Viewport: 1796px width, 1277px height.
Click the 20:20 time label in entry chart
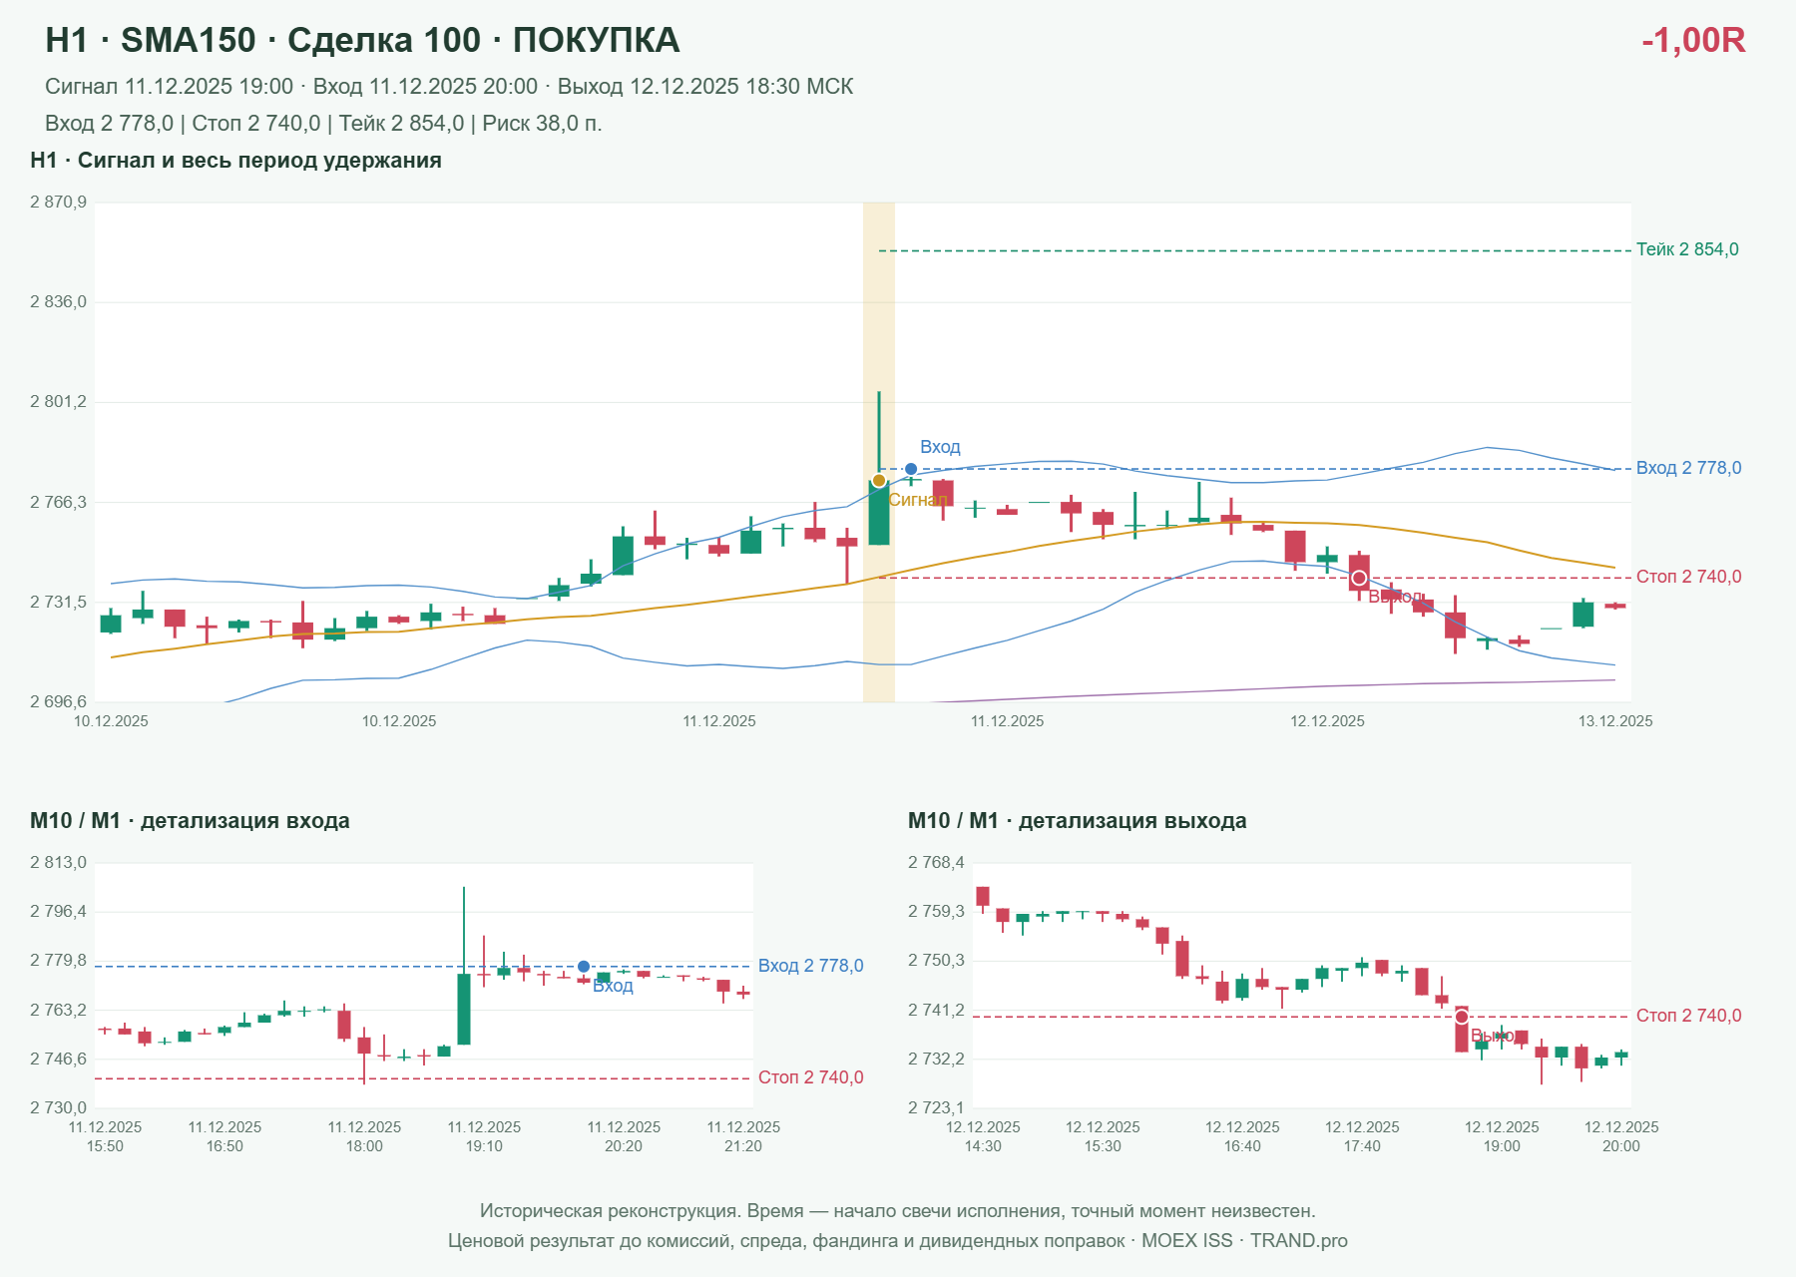(x=624, y=1146)
